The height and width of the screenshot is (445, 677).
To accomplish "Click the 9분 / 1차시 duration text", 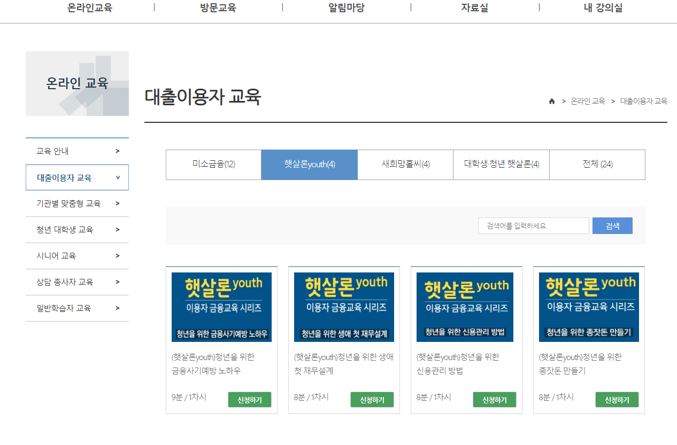I will [x=189, y=397].
